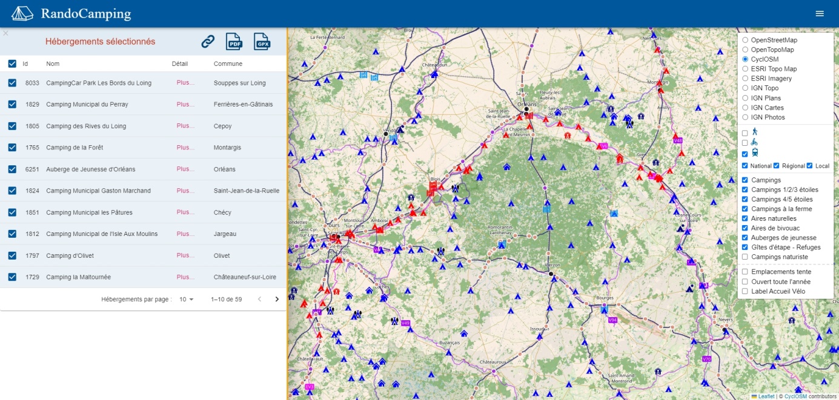
Task: Open Plus details for Camping des Rives du Loing
Action: [185, 126]
